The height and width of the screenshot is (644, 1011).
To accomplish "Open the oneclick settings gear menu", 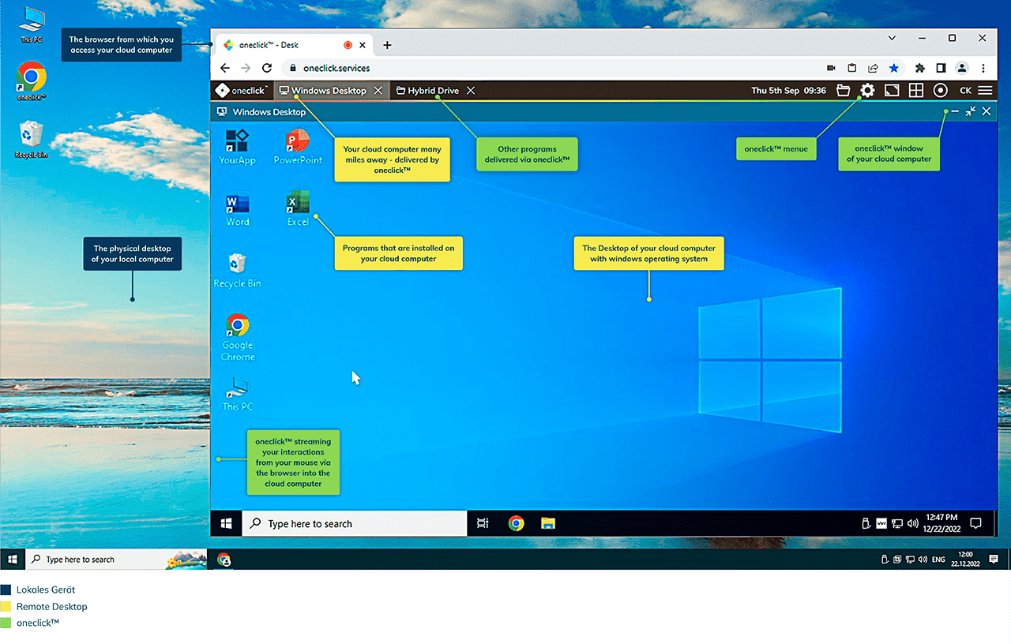I will pyautogui.click(x=867, y=91).
